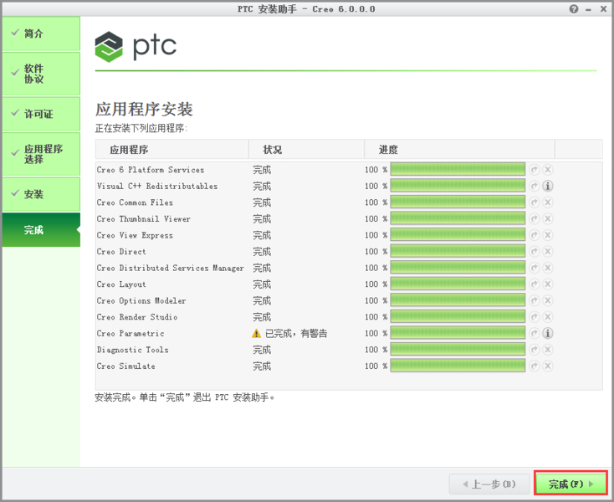Go to the 应用程序选择 step

click(x=41, y=154)
